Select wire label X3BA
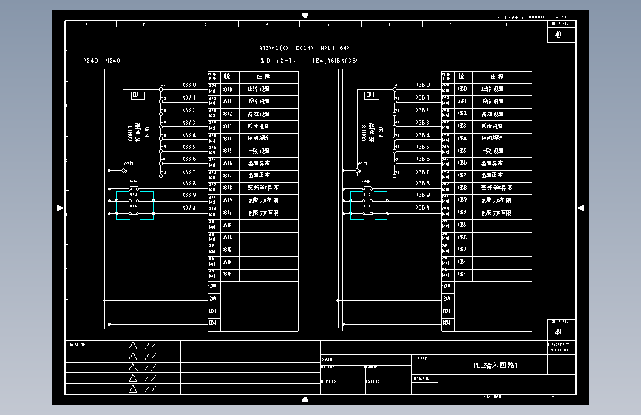The image size is (641, 415). 423,207
